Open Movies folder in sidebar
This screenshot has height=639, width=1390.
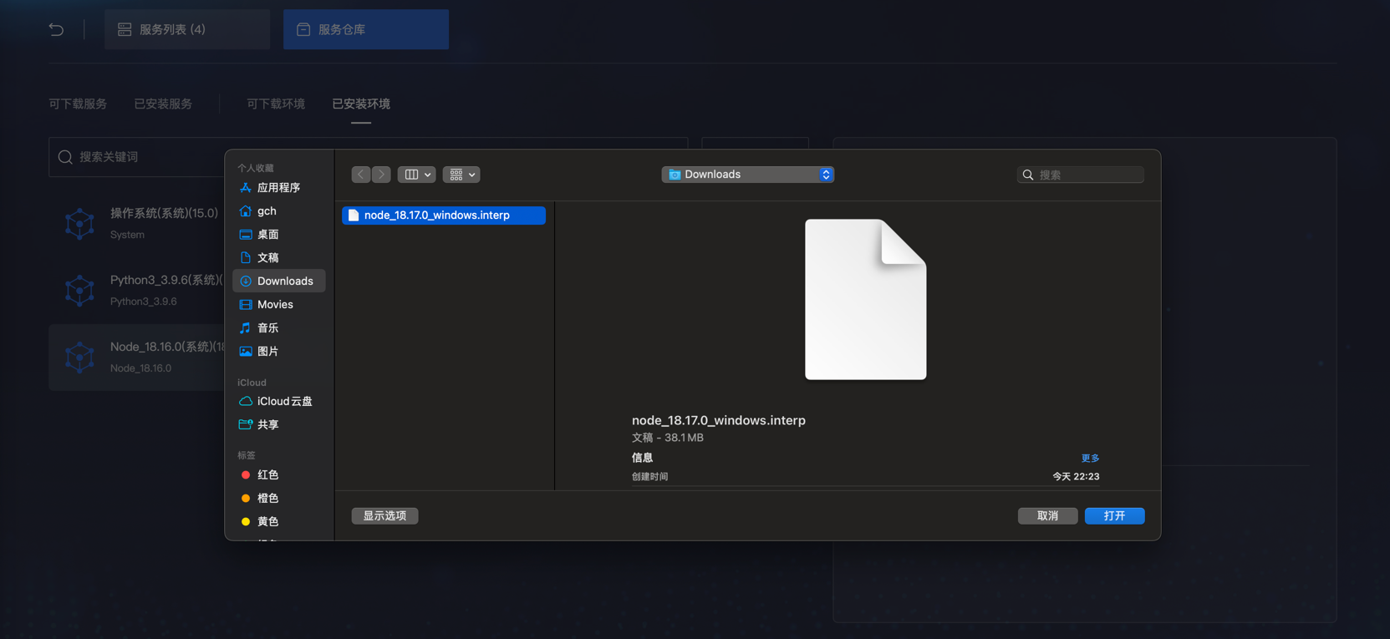click(x=278, y=305)
